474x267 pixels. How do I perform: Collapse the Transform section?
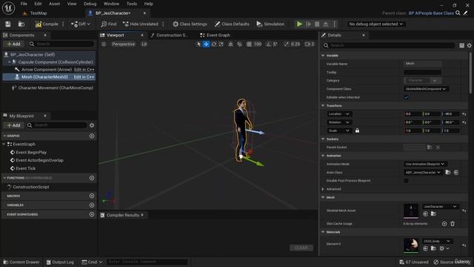coord(323,105)
